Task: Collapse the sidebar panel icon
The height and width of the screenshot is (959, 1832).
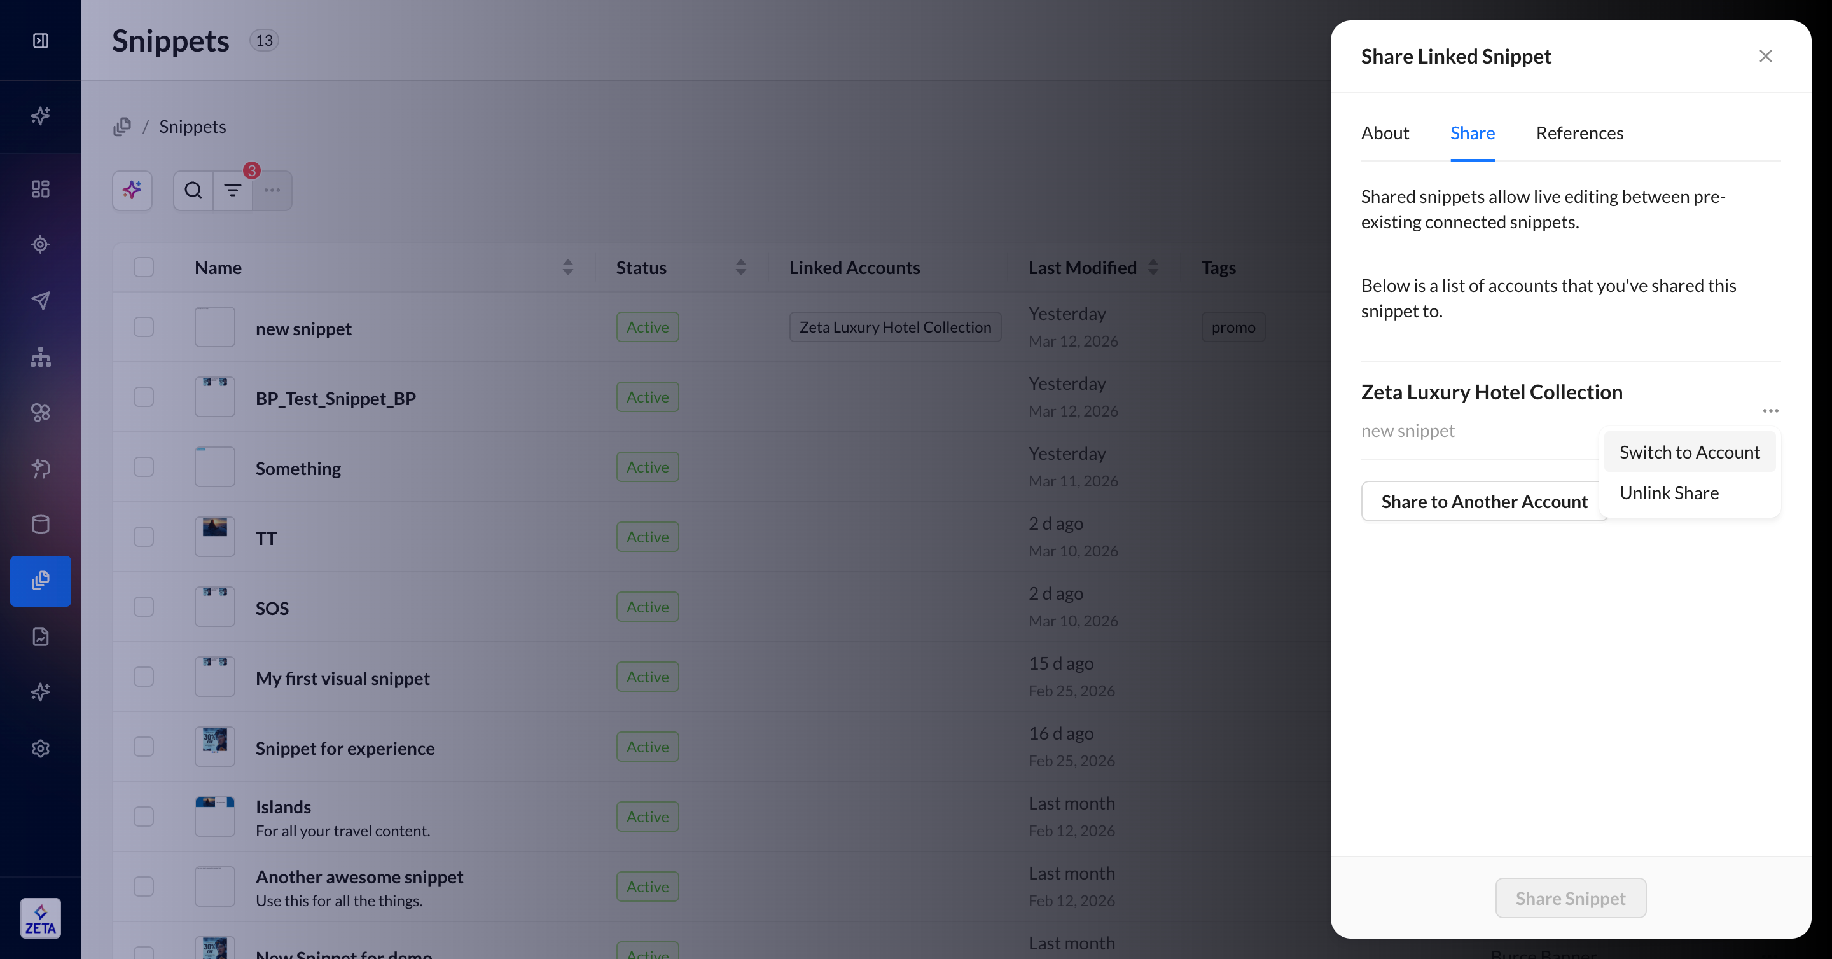Action: [41, 41]
